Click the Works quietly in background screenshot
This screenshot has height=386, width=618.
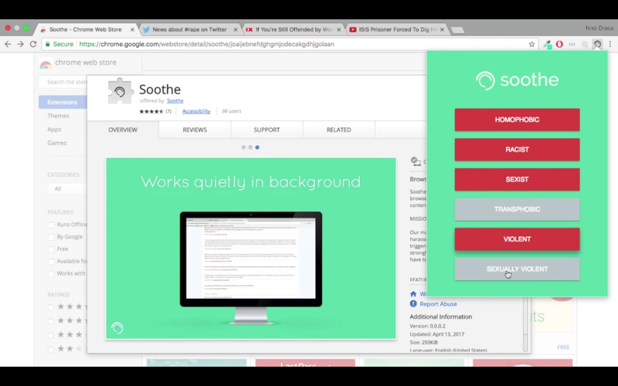[x=250, y=249]
